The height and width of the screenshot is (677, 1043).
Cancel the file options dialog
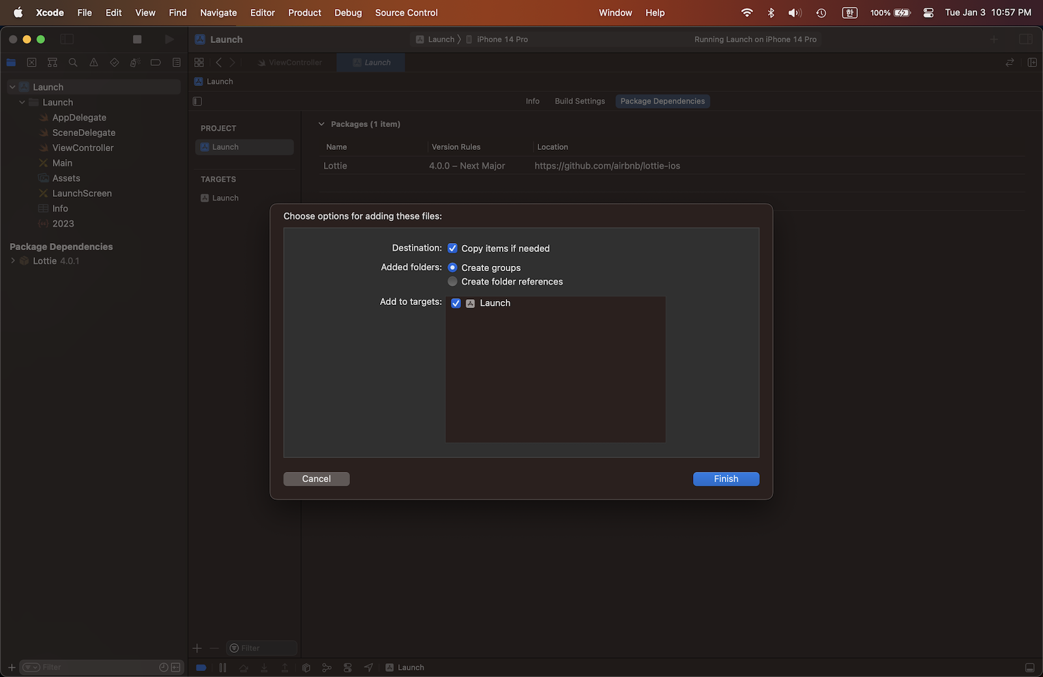click(316, 478)
